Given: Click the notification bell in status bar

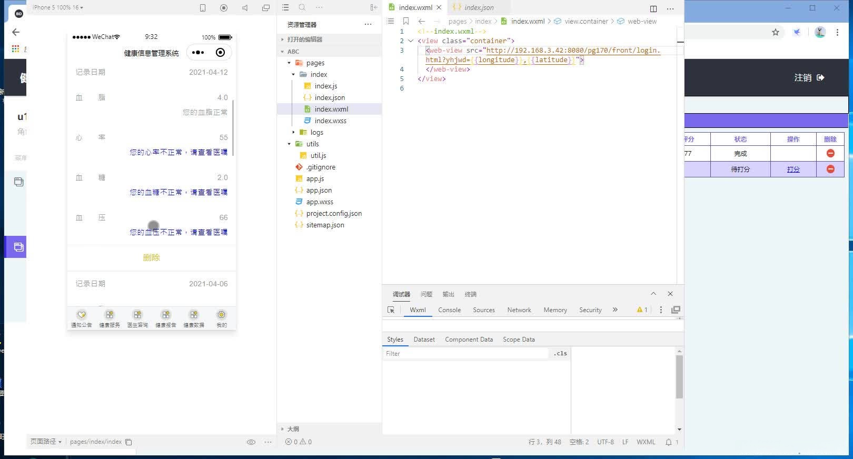Looking at the screenshot, I should click(x=668, y=442).
